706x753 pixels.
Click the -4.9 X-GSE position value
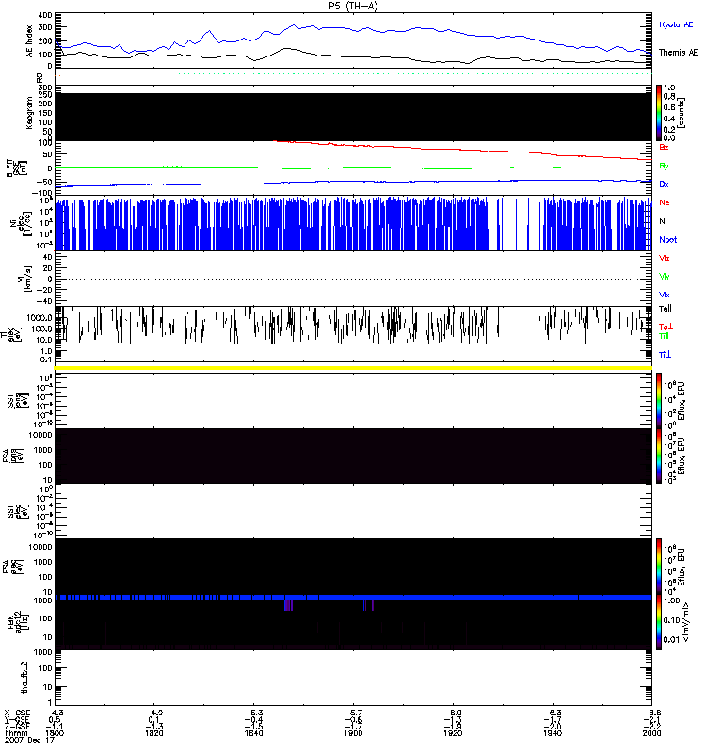tap(153, 713)
